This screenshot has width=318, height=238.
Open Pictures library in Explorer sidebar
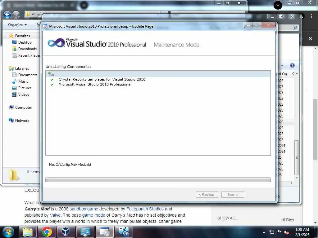pyautogui.click(x=25, y=88)
